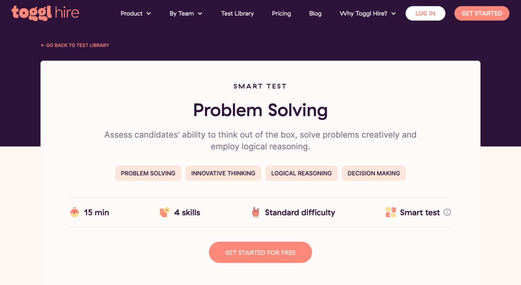The image size is (521, 285).
Task: Click the skills hand icon
Action: (x=164, y=212)
